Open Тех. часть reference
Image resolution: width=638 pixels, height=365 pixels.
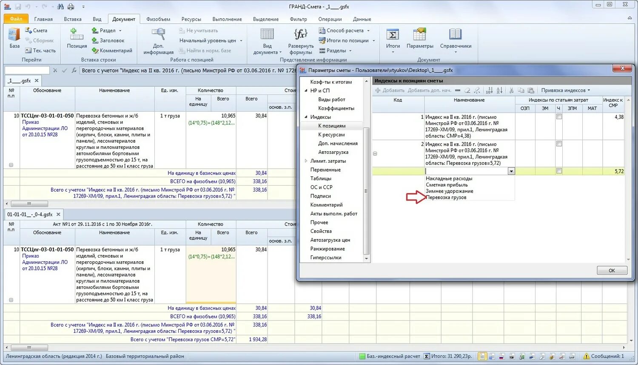click(40, 51)
